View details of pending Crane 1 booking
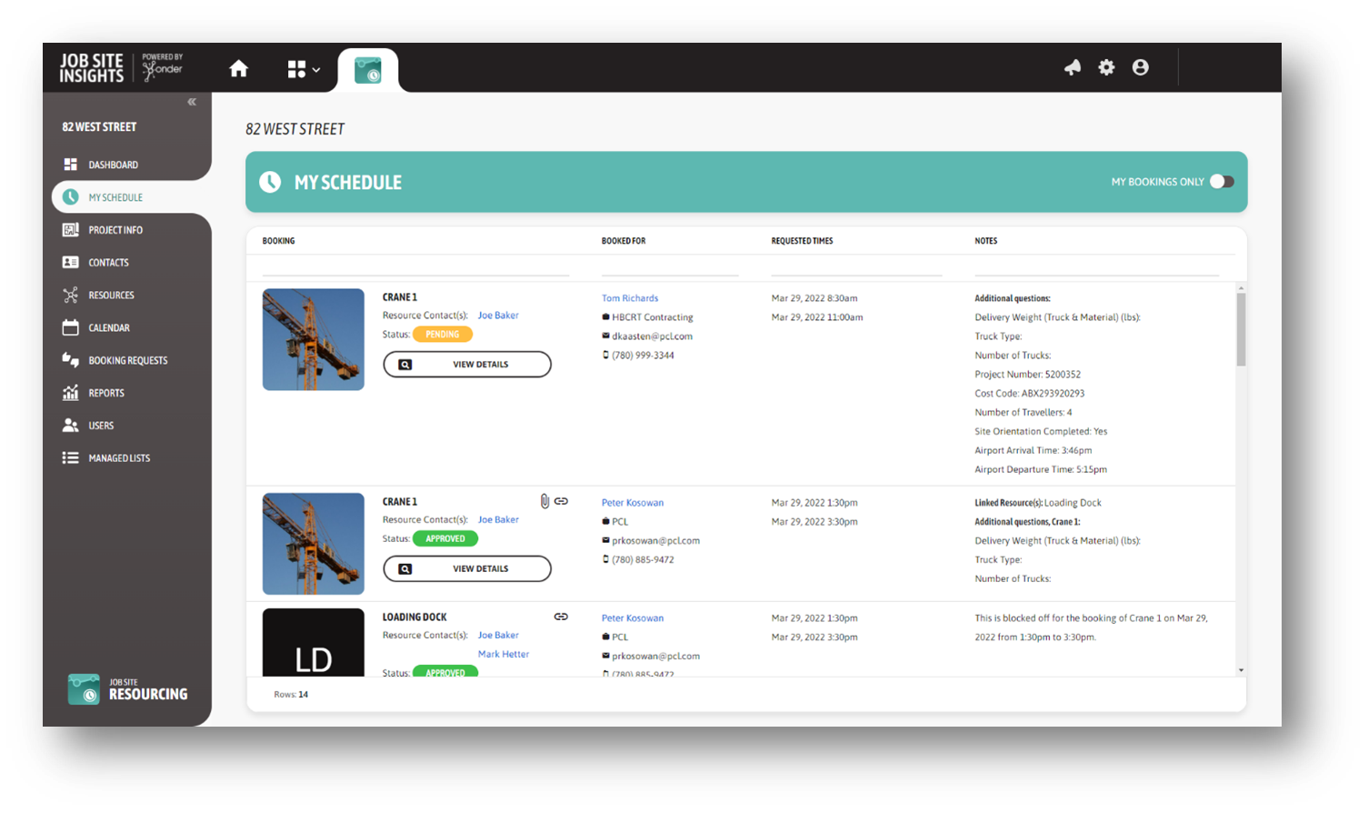The height and width of the screenshot is (813, 1368). click(x=467, y=365)
